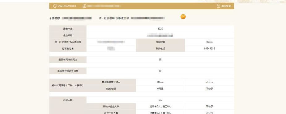Click the 联系电话 cell
This screenshot has height=114, width=286.
(160, 49)
